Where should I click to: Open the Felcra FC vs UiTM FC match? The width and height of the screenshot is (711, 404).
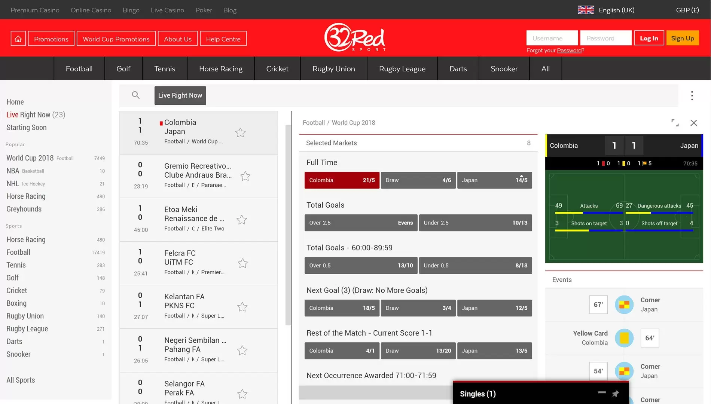click(198, 263)
